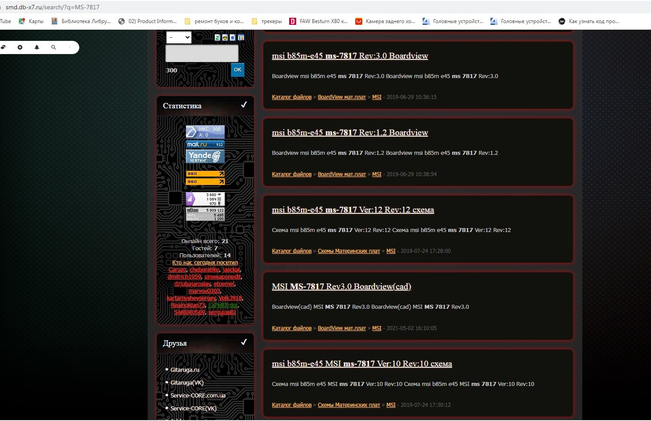
Task: Open Каталог файлов in Rev:3.0 Boardview card
Action: (292, 97)
